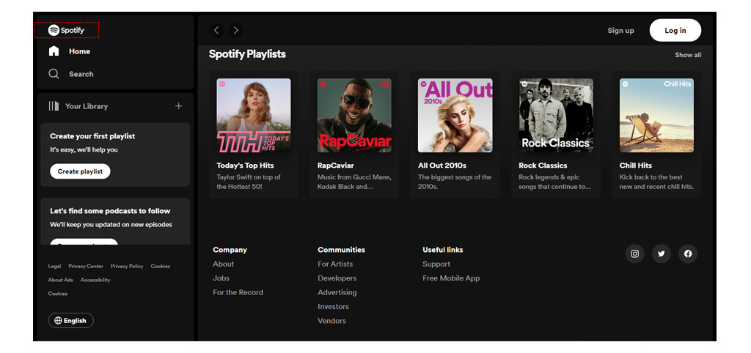Open Spotify's Twitter page icon
The image size is (751, 353).
(662, 253)
